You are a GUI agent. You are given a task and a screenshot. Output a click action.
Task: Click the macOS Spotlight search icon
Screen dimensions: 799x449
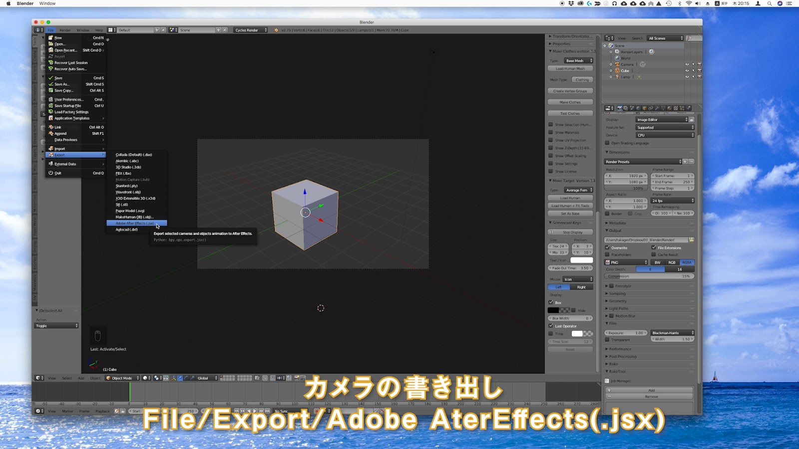point(770,3)
